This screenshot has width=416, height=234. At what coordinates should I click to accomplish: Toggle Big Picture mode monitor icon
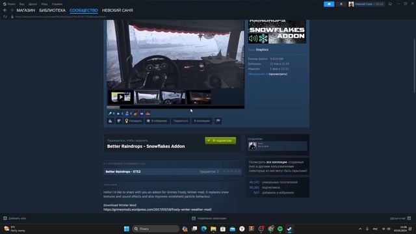(390, 4)
